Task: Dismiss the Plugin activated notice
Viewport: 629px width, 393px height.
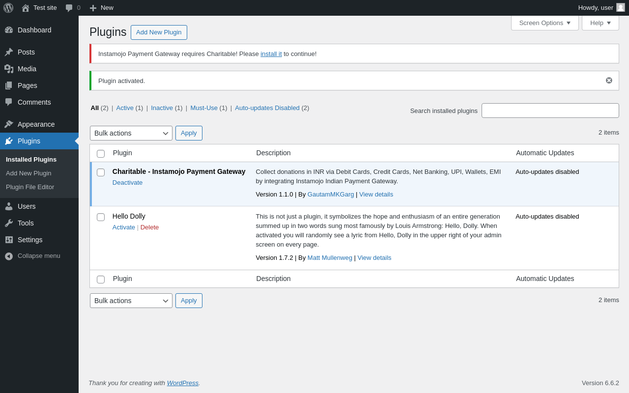Action: (x=609, y=81)
